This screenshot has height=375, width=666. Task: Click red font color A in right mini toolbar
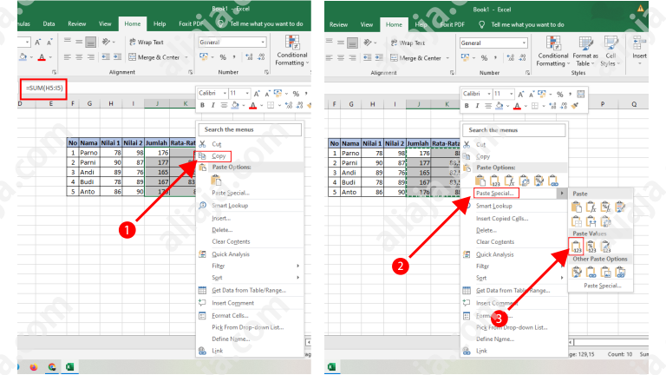coord(517,106)
